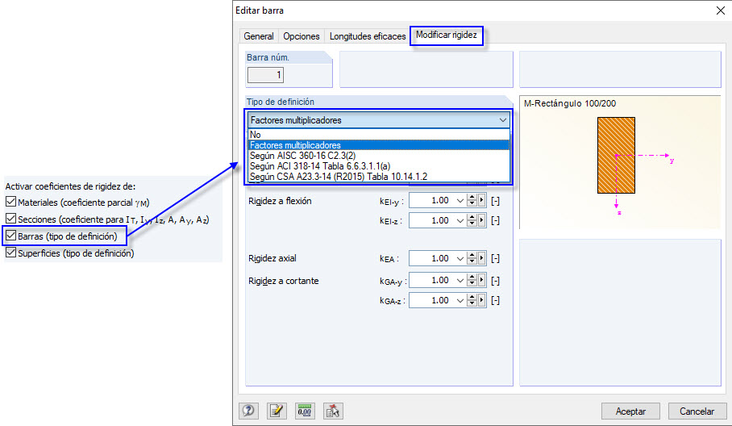Increase kGA-z with the spinner up arrow
The width and height of the screenshot is (732, 426).
pos(472,297)
